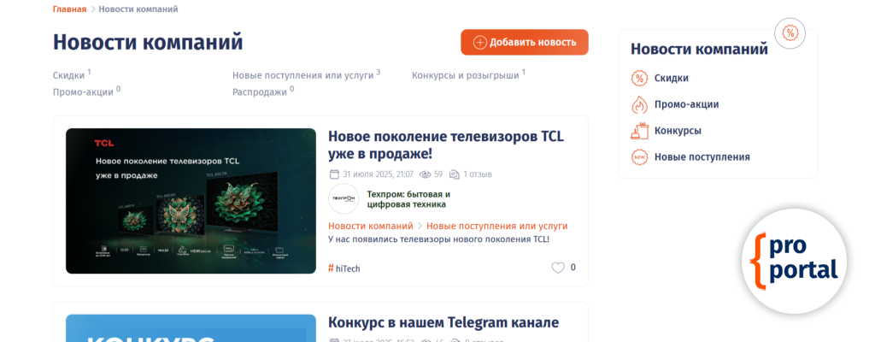The image size is (875, 342).
Task: Open the pro portal floating logo
Action: pyautogui.click(x=794, y=261)
